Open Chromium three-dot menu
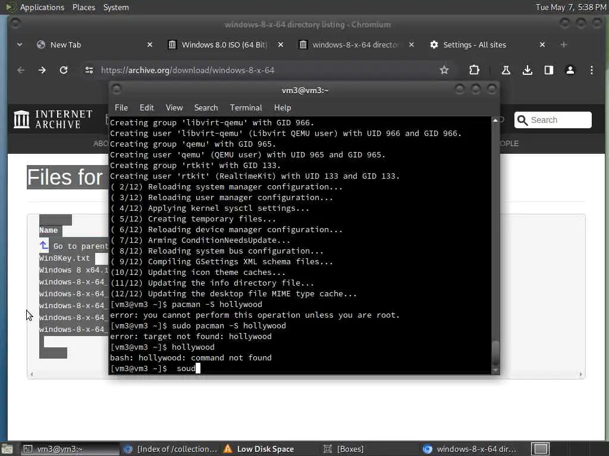The width and height of the screenshot is (609, 456). point(591,70)
